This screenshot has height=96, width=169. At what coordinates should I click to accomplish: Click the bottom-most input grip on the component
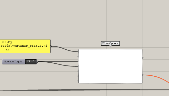coord(78,81)
